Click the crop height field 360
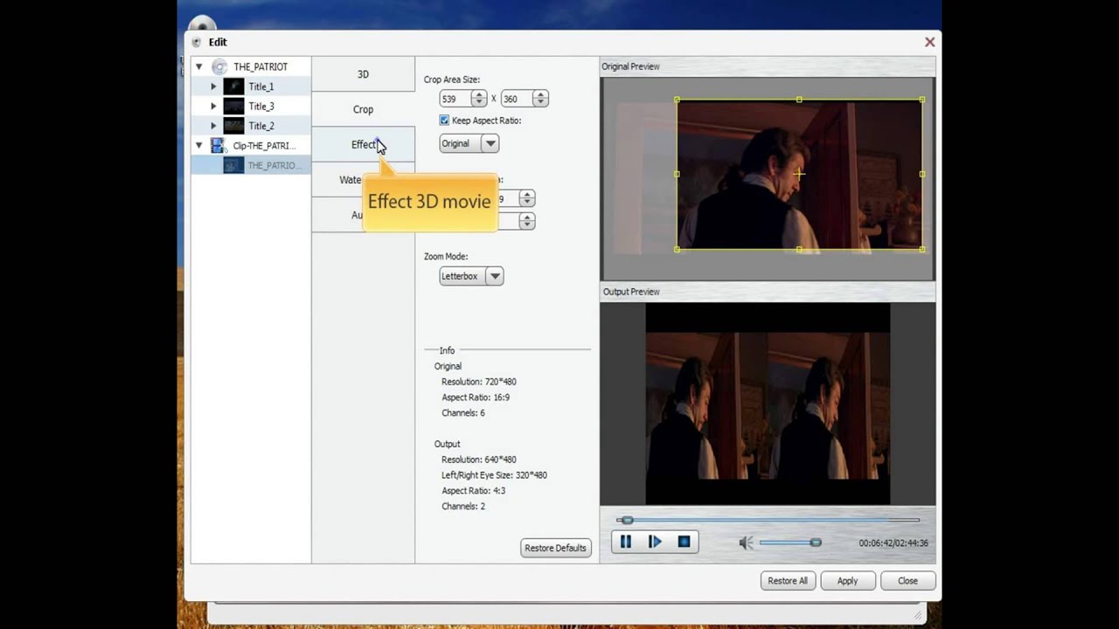The image size is (1119, 629). pos(516,99)
